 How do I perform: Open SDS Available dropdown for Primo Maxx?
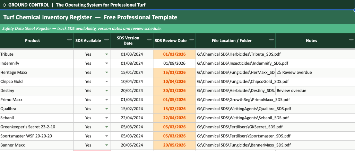click(x=107, y=100)
